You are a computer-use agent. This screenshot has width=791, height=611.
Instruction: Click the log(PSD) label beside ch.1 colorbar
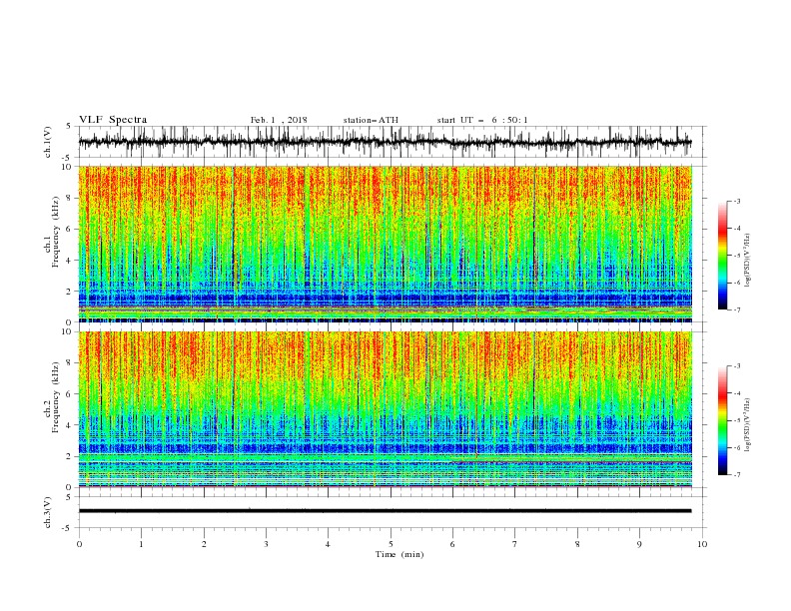747,261
